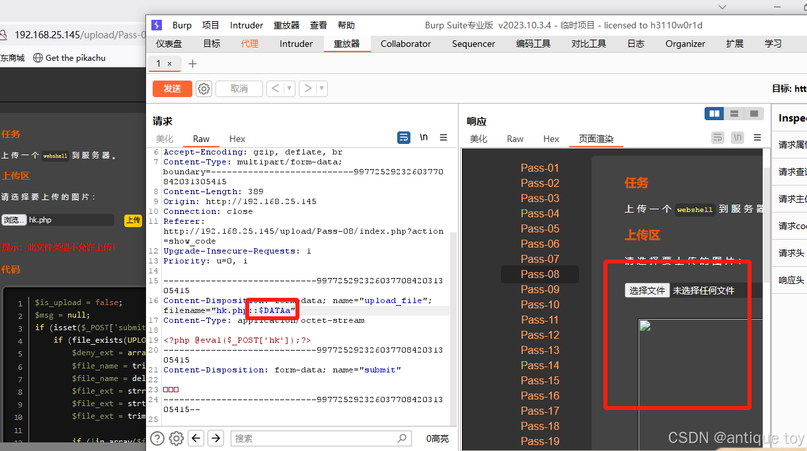Screen dimensions: 807x451
Task: Open help with the question mark icon
Action: 157,438
